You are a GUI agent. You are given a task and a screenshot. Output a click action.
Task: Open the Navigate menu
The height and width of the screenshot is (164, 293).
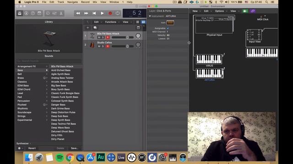tap(72, 2)
